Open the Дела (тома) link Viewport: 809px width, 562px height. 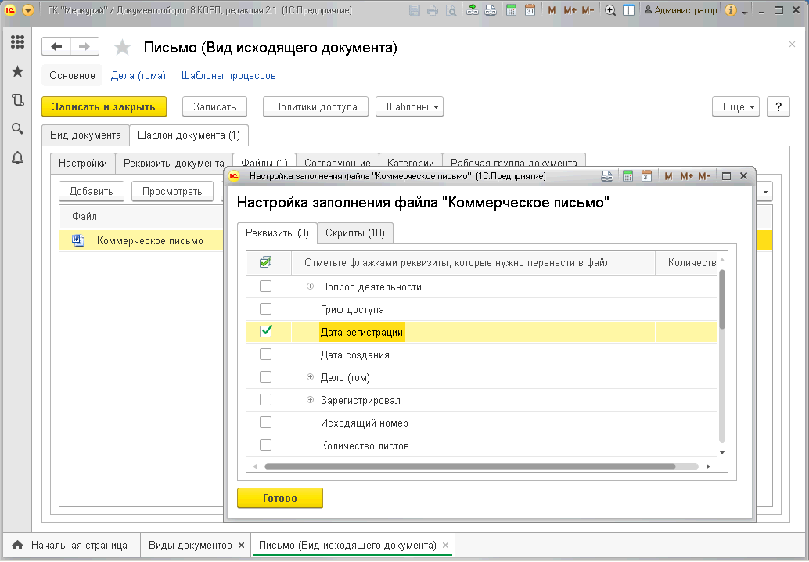coord(138,76)
